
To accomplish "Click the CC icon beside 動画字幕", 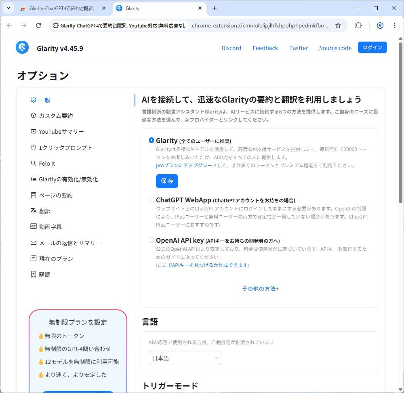I will click(x=33, y=227).
